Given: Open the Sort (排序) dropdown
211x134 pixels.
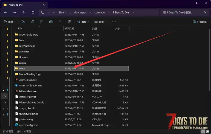Looking at the screenshot, I should coord(83,22).
